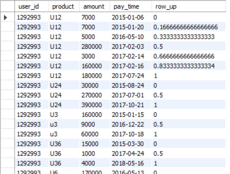This screenshot has width=230, height=174.
Task: Click the row_up column header
Action: [189, 6]
